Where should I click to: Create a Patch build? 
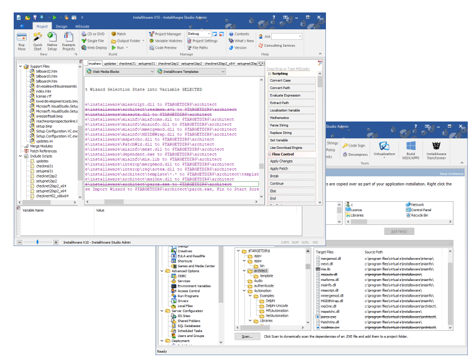(x=118, y=34)
